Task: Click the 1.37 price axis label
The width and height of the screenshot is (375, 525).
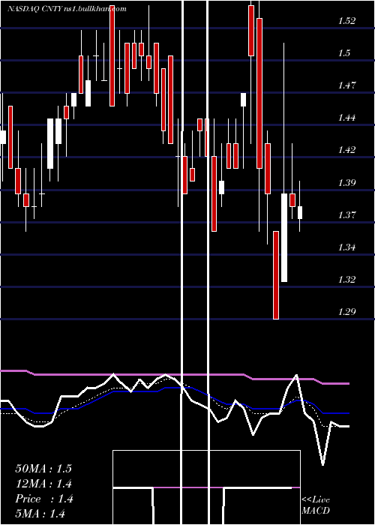Action: click(x=346, y=214)
